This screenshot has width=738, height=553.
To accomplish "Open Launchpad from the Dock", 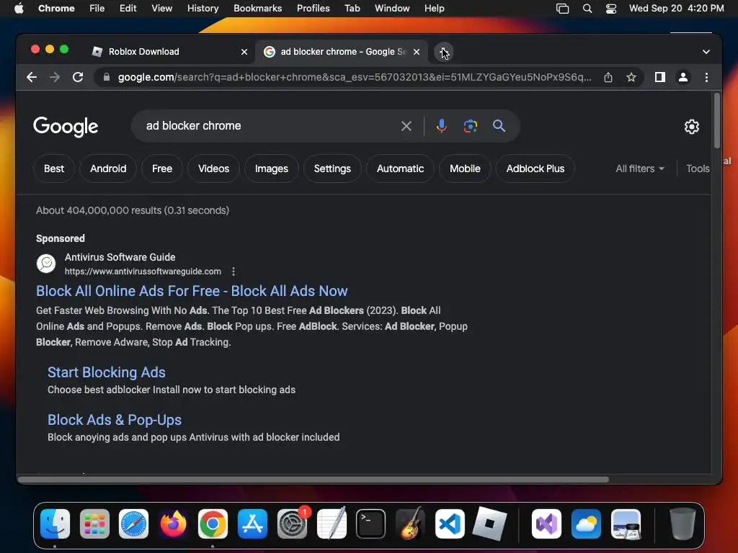I will [94, 524].
